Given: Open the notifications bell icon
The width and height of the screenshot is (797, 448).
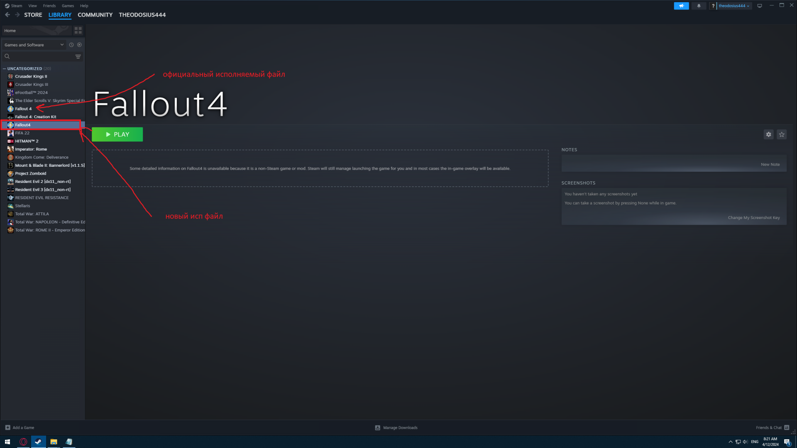Looking at the screenshot, I should pyautogui.click(x=699, y=6).
